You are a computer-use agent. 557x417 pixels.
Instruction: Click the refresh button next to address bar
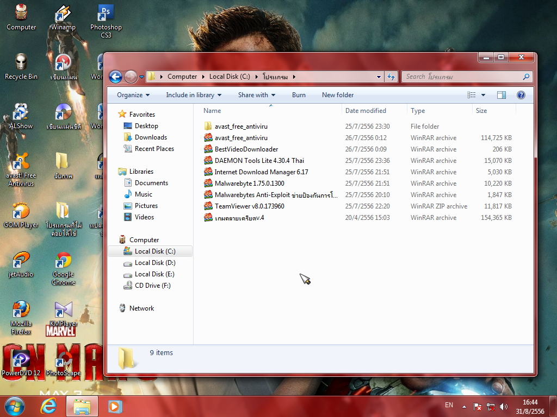point(391,77)
